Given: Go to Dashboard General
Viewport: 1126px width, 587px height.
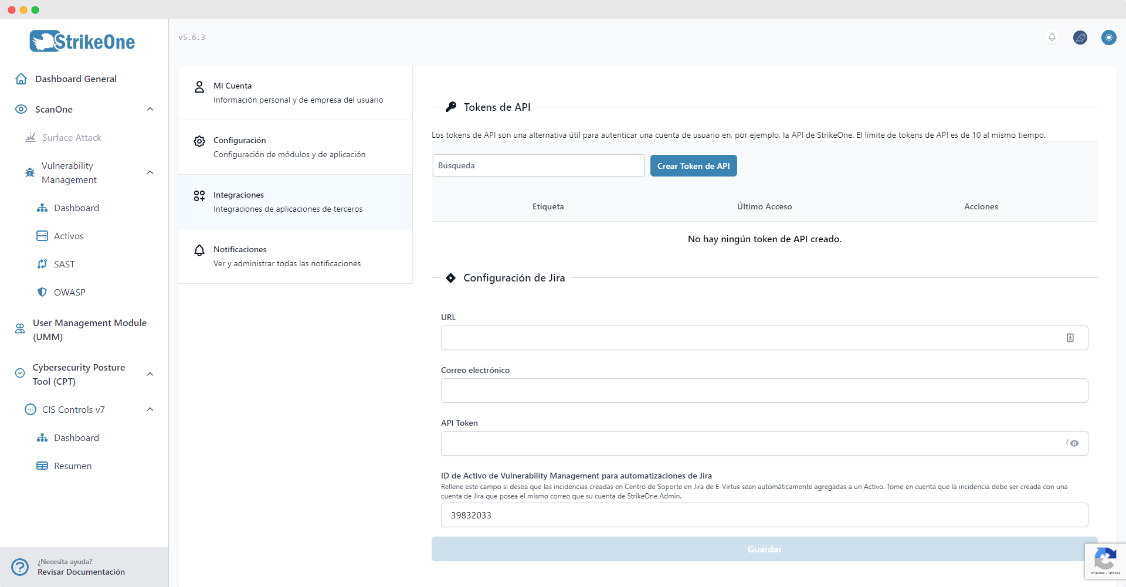Looking at the screenshot, I should (76, 79).
